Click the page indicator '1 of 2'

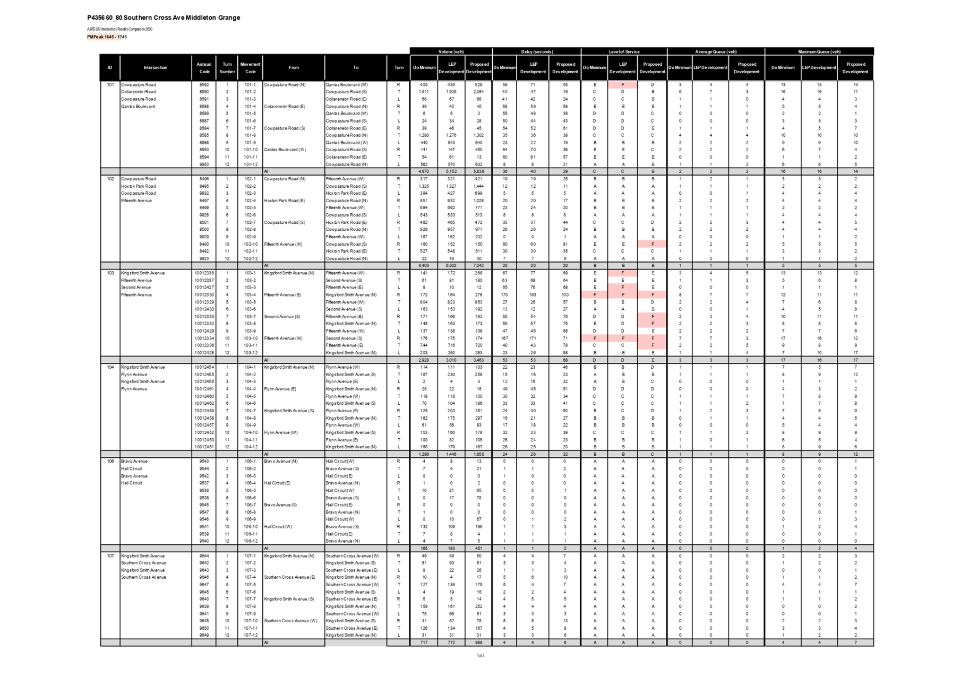point(480,656)
